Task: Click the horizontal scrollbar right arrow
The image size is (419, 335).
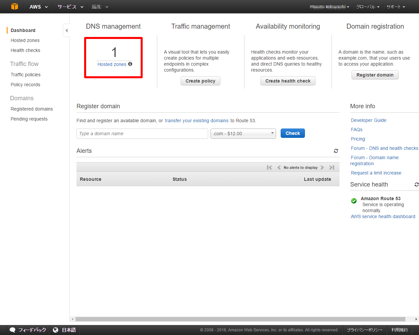Action: pos(416,319)
